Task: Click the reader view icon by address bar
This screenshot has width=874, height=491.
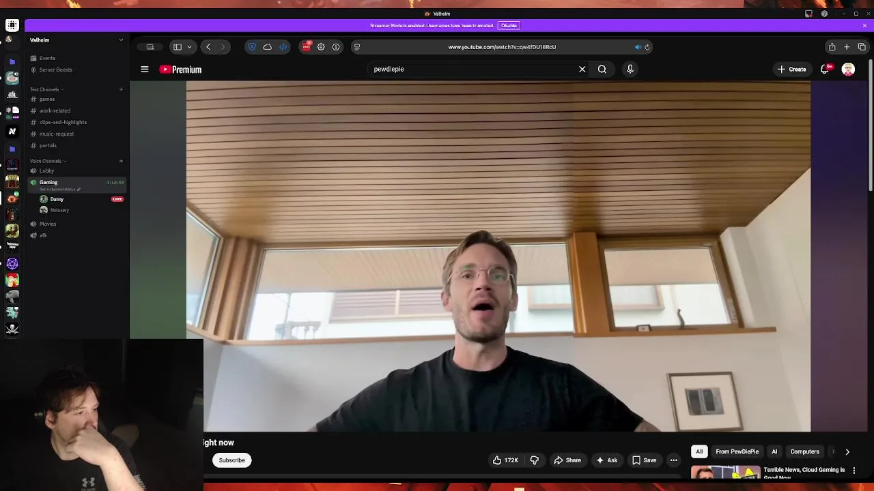Action: [356, 47]
